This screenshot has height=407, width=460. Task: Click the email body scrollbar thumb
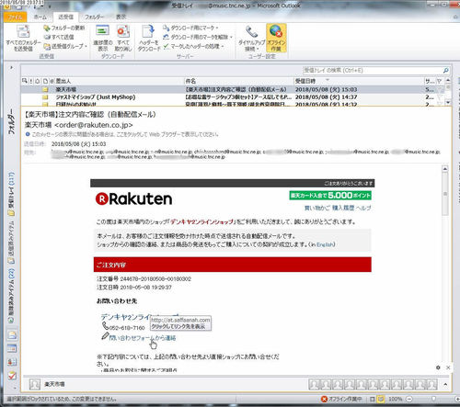(x=445, y=194)
